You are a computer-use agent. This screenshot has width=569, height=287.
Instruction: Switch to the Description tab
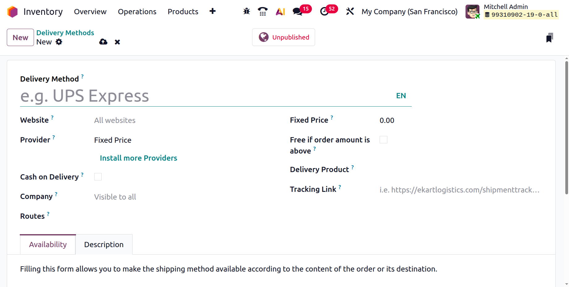[104, 245]
